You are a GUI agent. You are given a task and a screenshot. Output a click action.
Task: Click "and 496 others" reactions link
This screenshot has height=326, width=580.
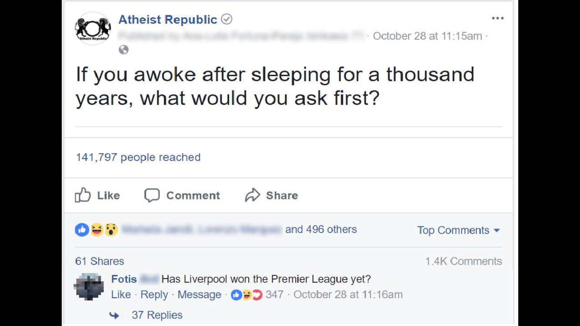(321, 230)
